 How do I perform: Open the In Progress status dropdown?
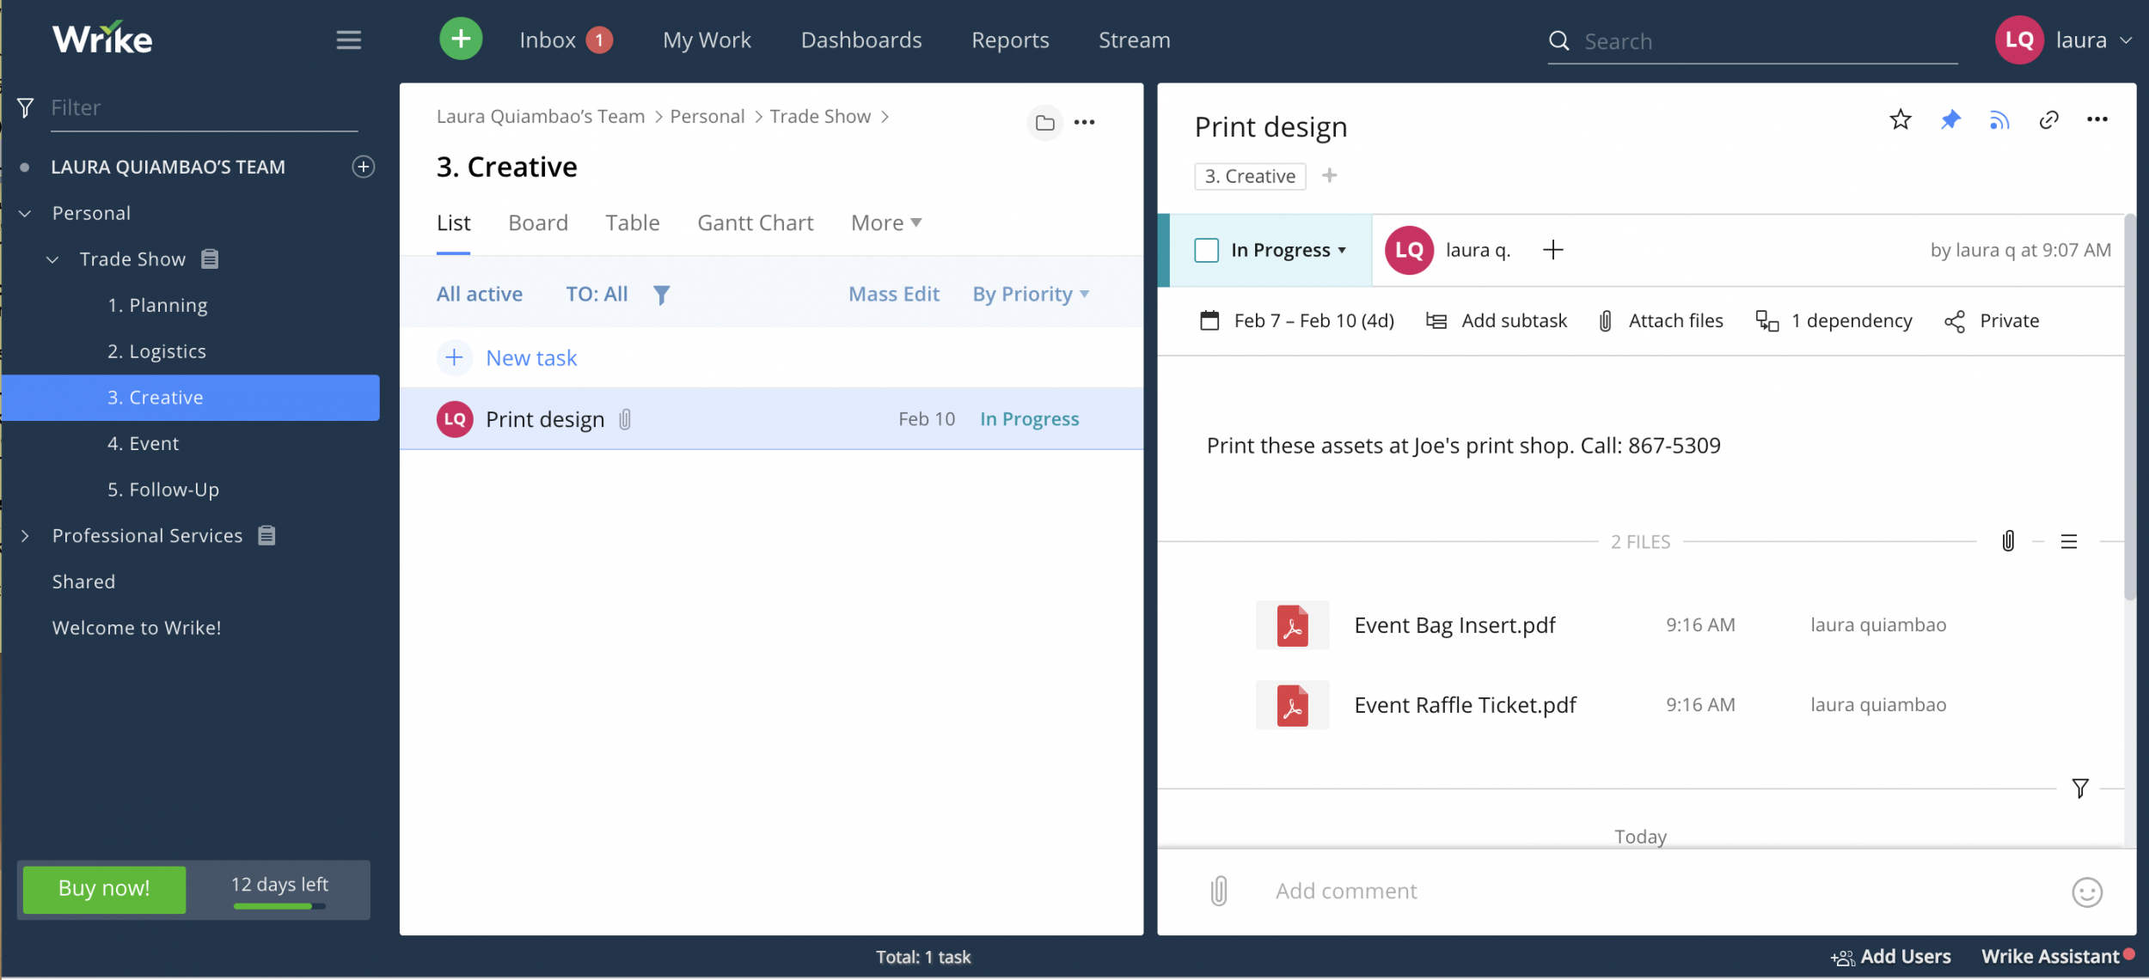(x=1288, y=250)
